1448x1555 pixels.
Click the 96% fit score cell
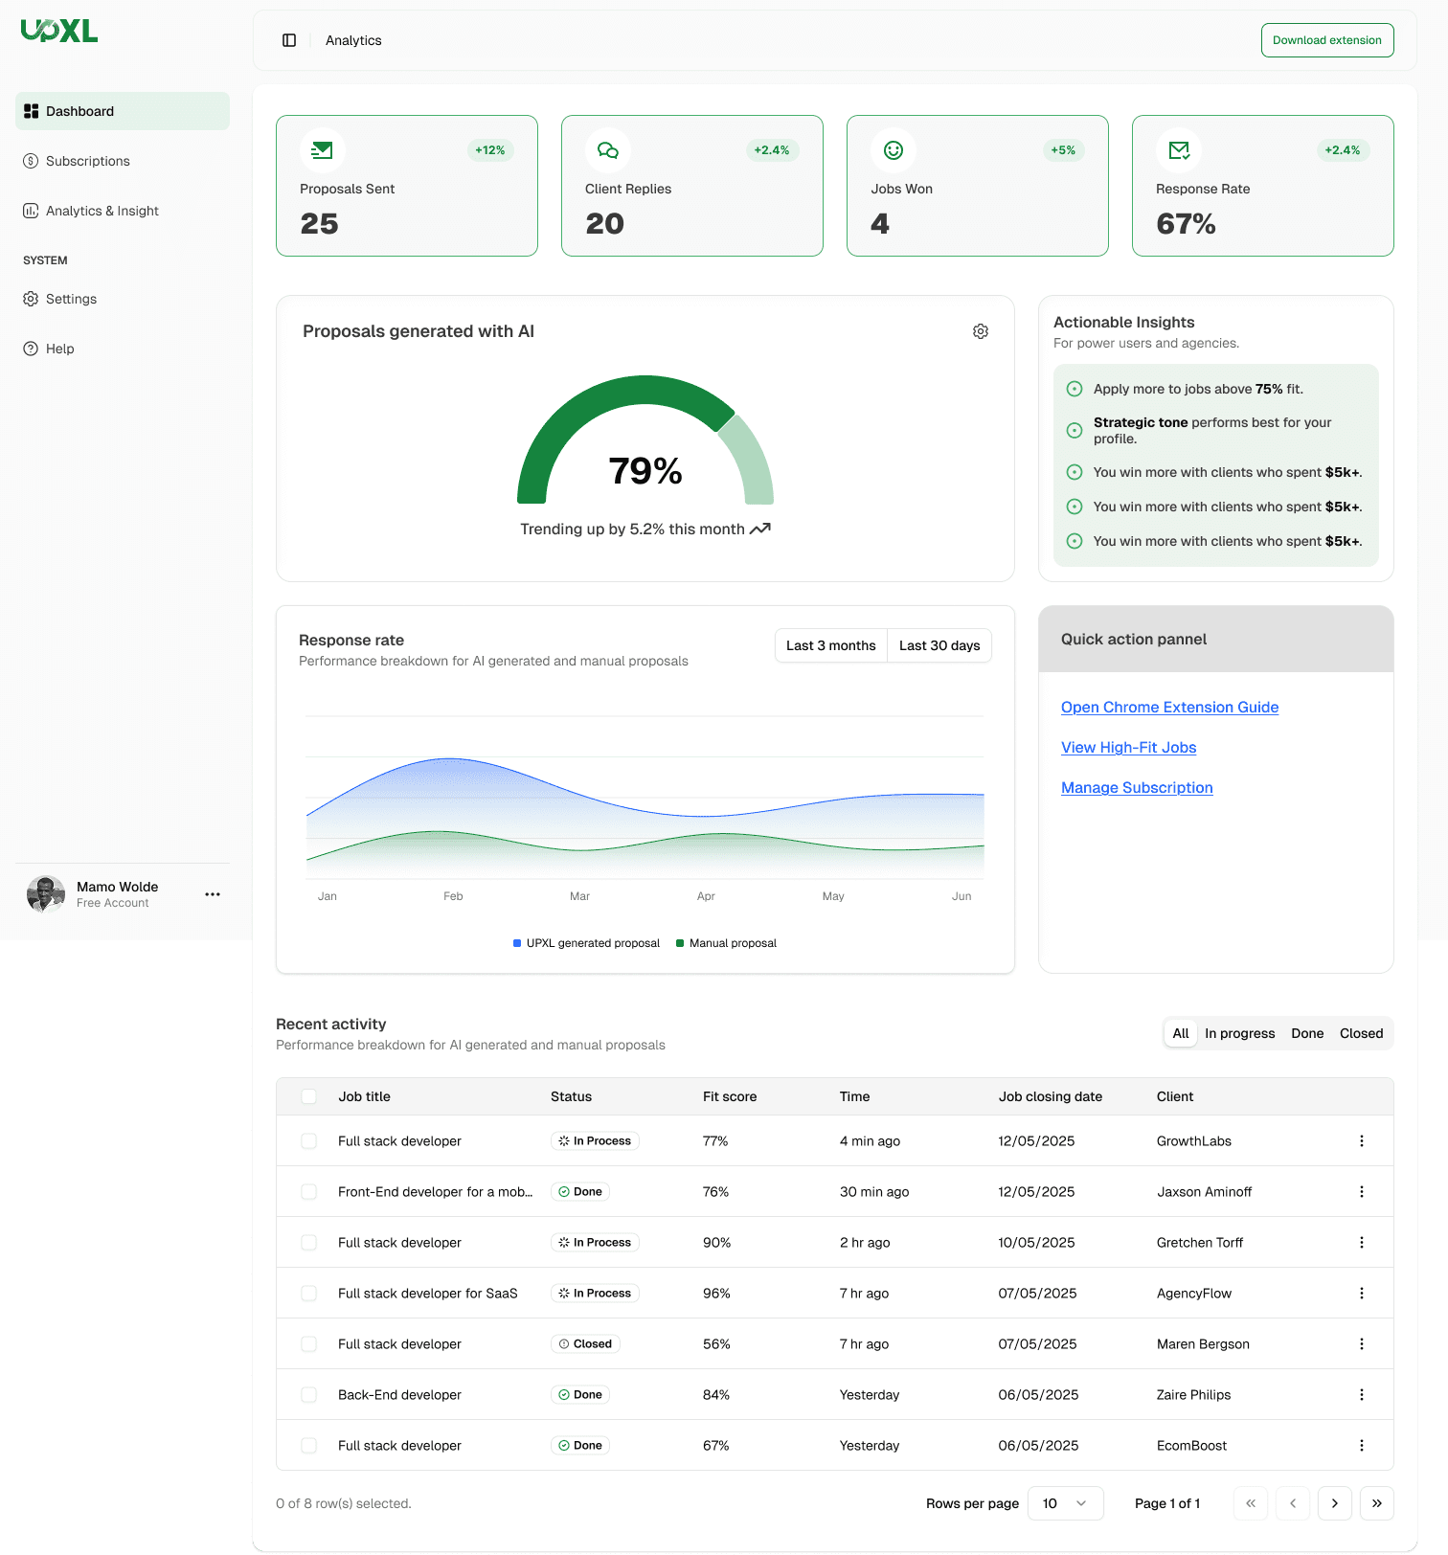click(716, 1294)
